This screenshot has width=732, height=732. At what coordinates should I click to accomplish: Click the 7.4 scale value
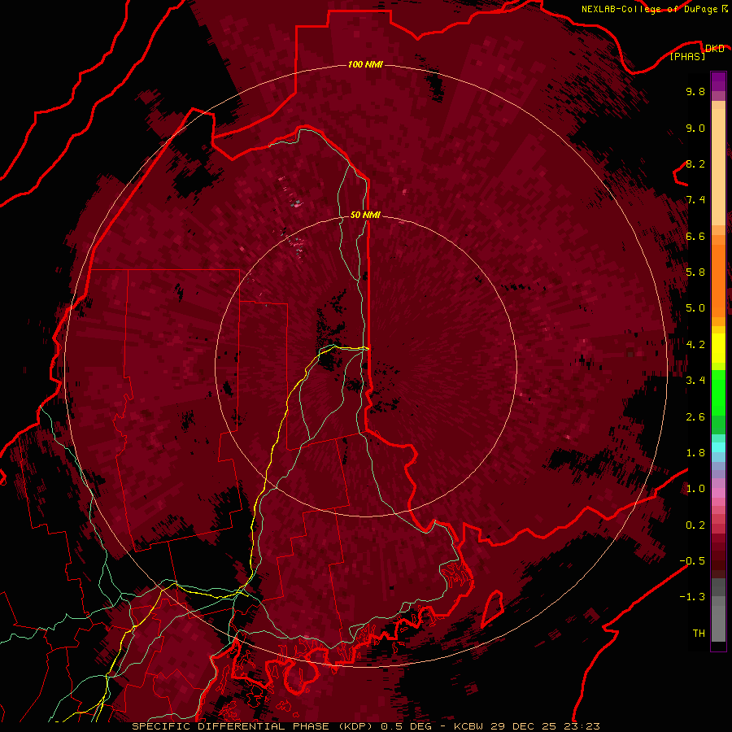695,200
